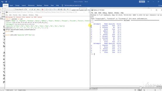Viewport: 162px width, 91px height.
Task: Apply numbered list formatting icon
Action: (x=50, y=10)
